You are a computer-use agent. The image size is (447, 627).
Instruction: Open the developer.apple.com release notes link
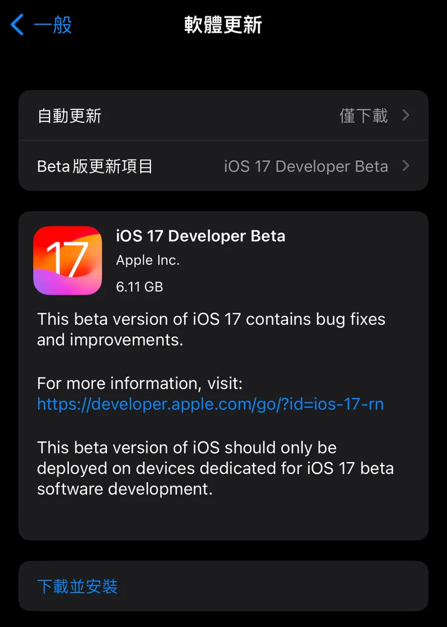[x=210, y=404]
